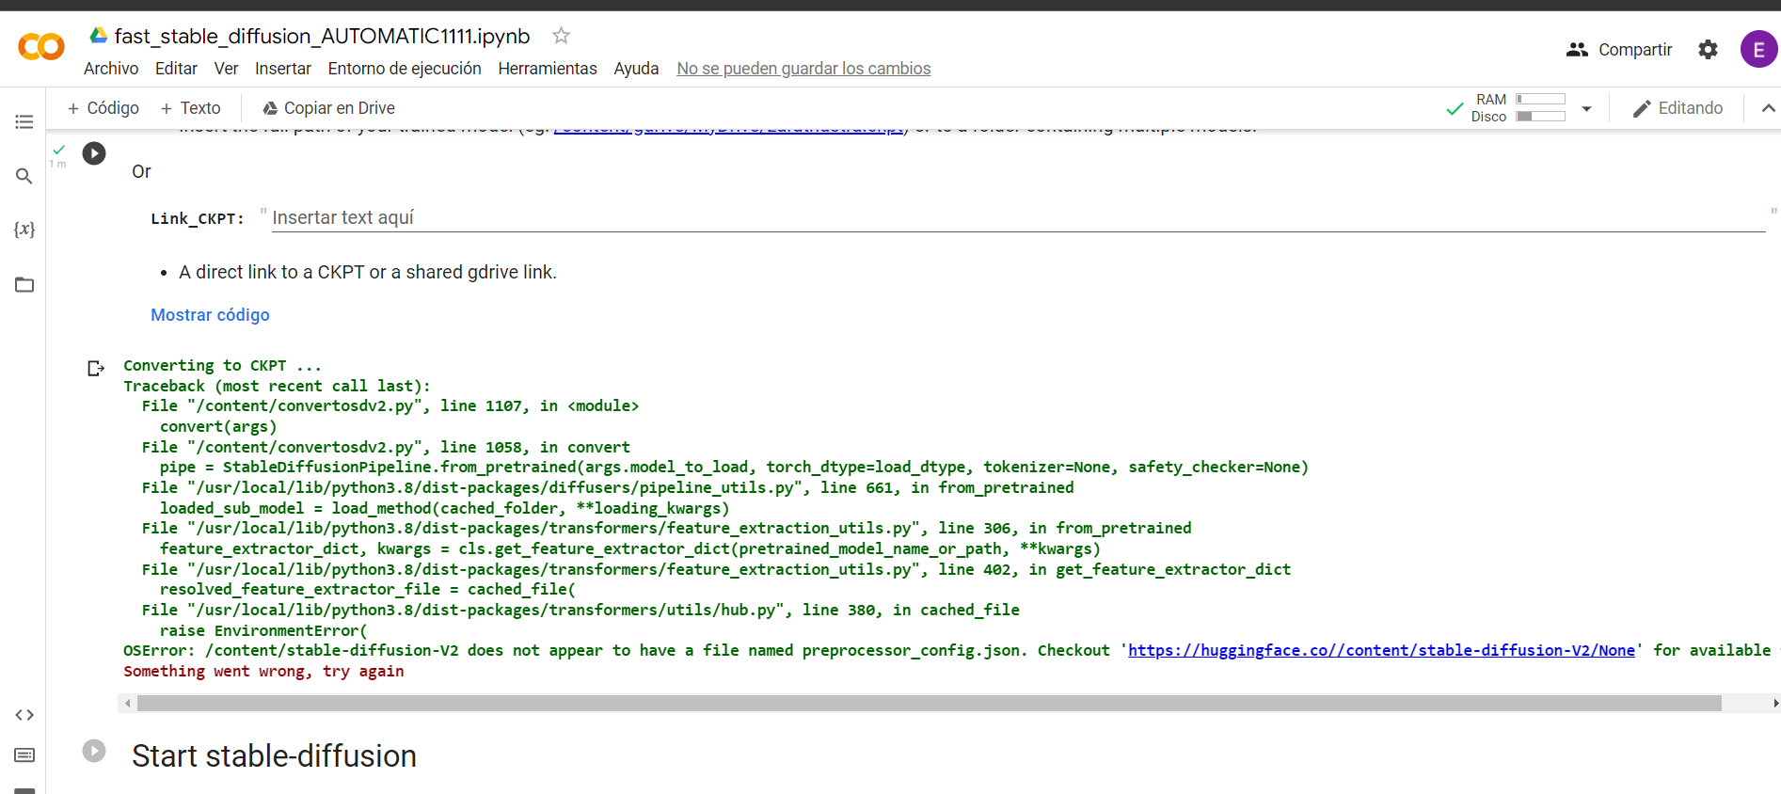
Task: Click the 'raise EnvironmentError(' output line
Action: pos(263,631)
